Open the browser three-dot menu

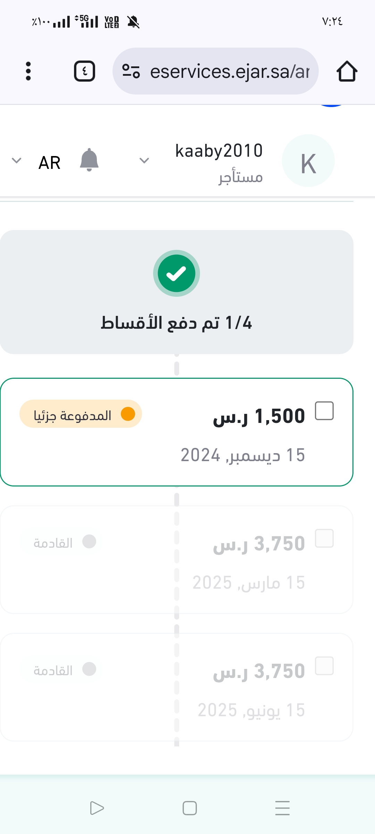click(x=28, y=71)
